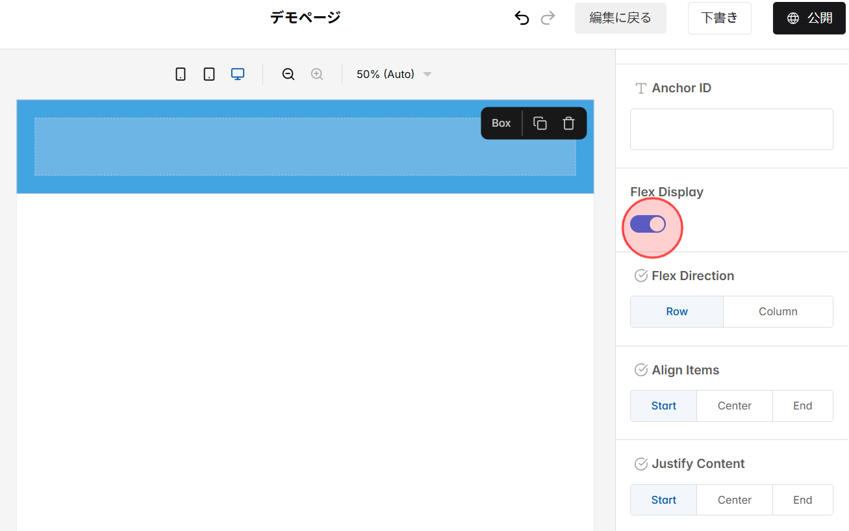
Task: Select Row in Flex Direction
Action: [676, 311]
